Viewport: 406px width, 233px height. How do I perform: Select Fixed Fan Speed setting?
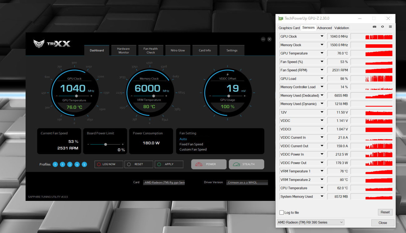pyautogui.click(x=191, y=144)
